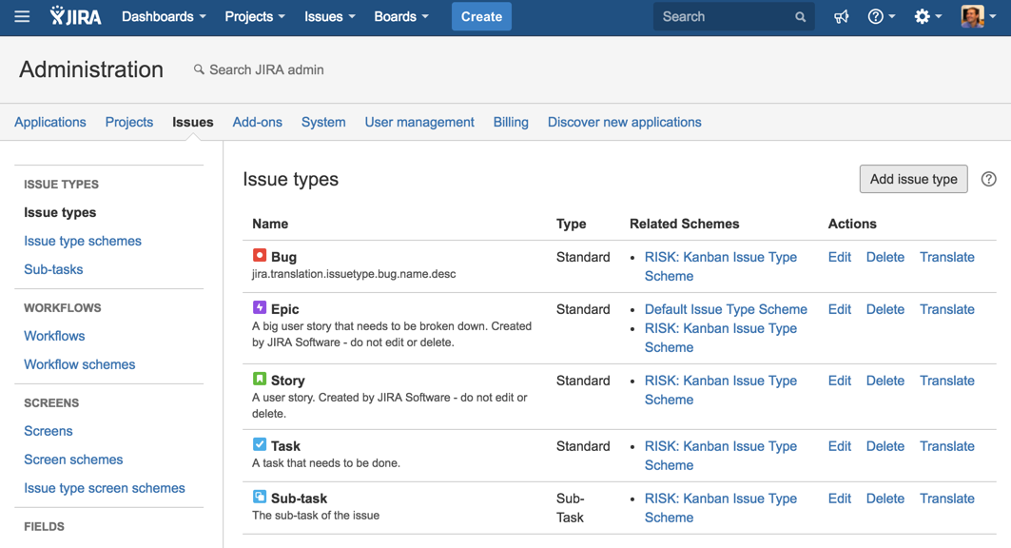Click the red Bug issue type icon
1011x548 pixels.
[260, 256]
